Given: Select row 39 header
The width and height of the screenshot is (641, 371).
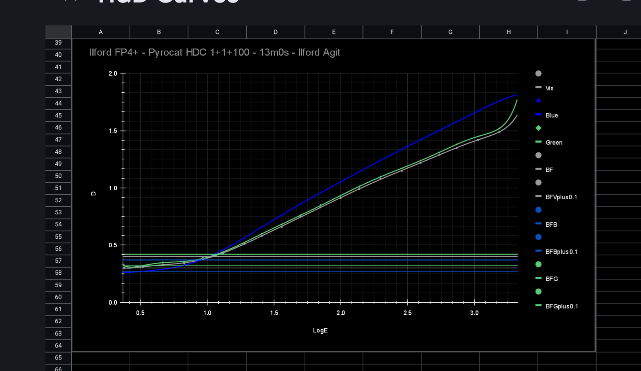Looking at the screenshot, I should [58, 43].
